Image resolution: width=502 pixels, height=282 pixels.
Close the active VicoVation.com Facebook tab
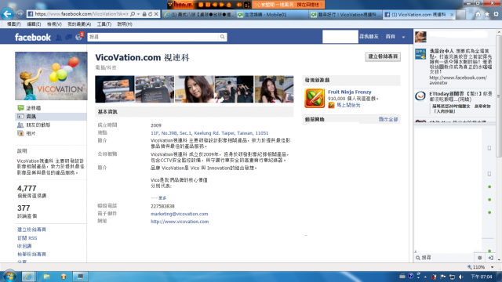pos(452,15)
